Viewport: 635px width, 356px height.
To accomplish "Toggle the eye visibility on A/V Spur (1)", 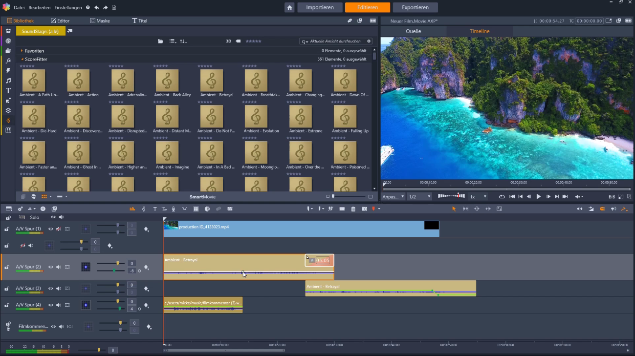I will coord(50,229).
